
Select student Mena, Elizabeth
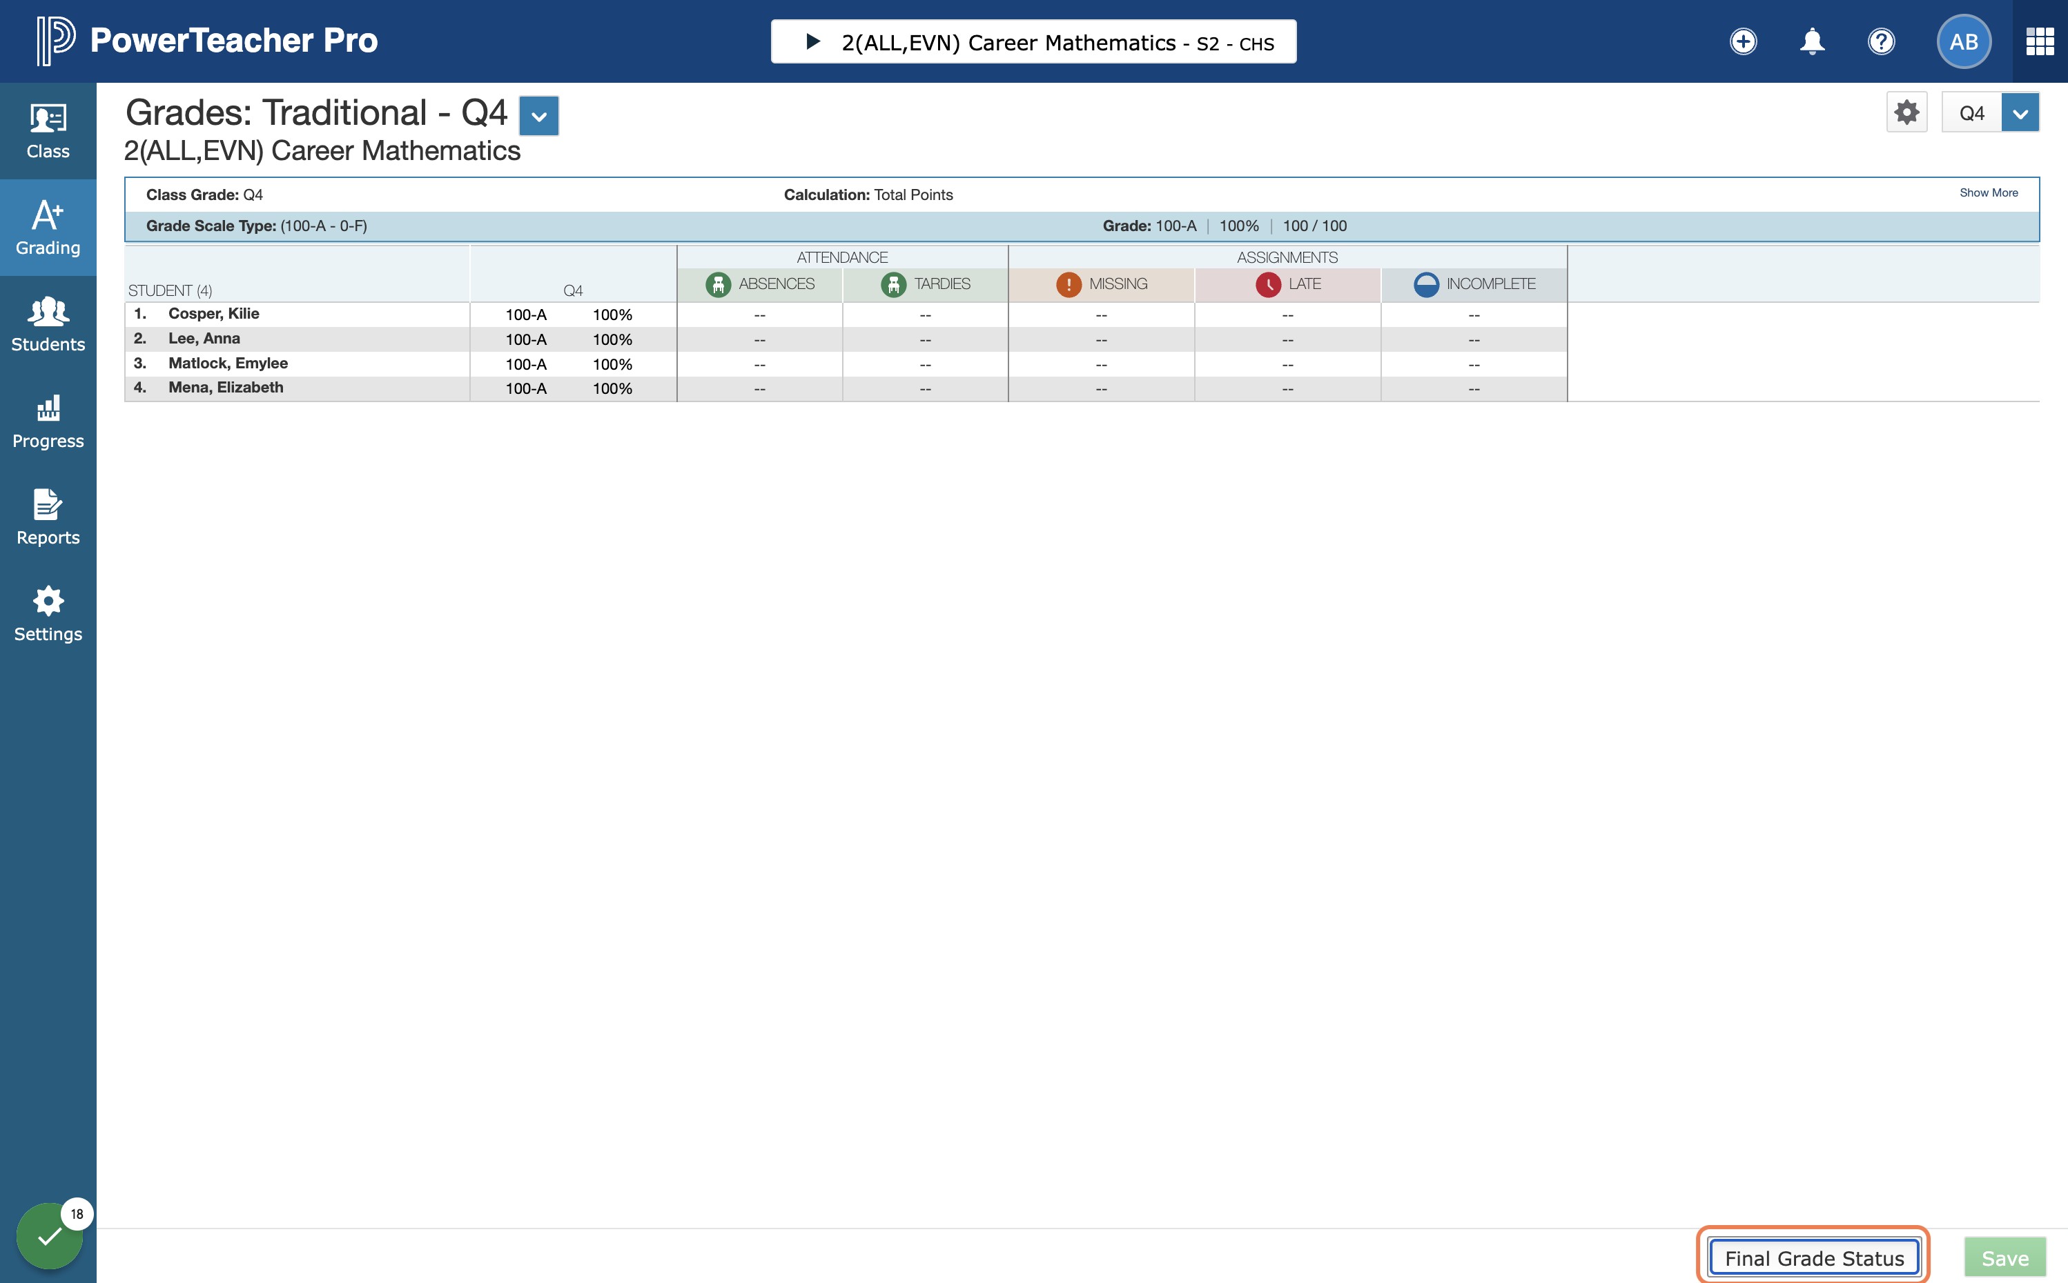[x=226, y=388]
